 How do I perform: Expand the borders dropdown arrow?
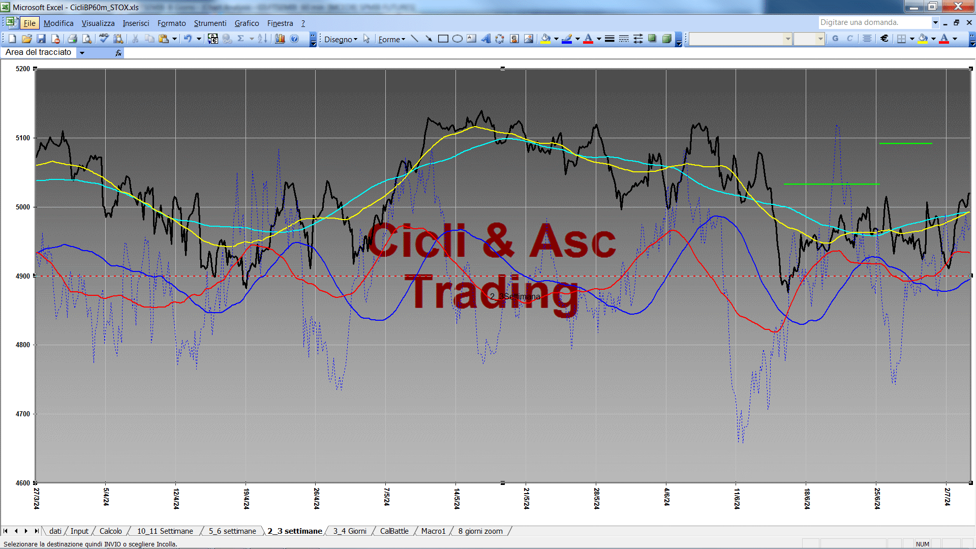click(x=912, y=39)
